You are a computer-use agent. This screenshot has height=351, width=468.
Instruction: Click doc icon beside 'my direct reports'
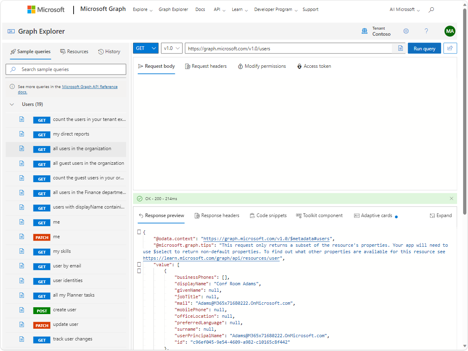tap(22, 134)
